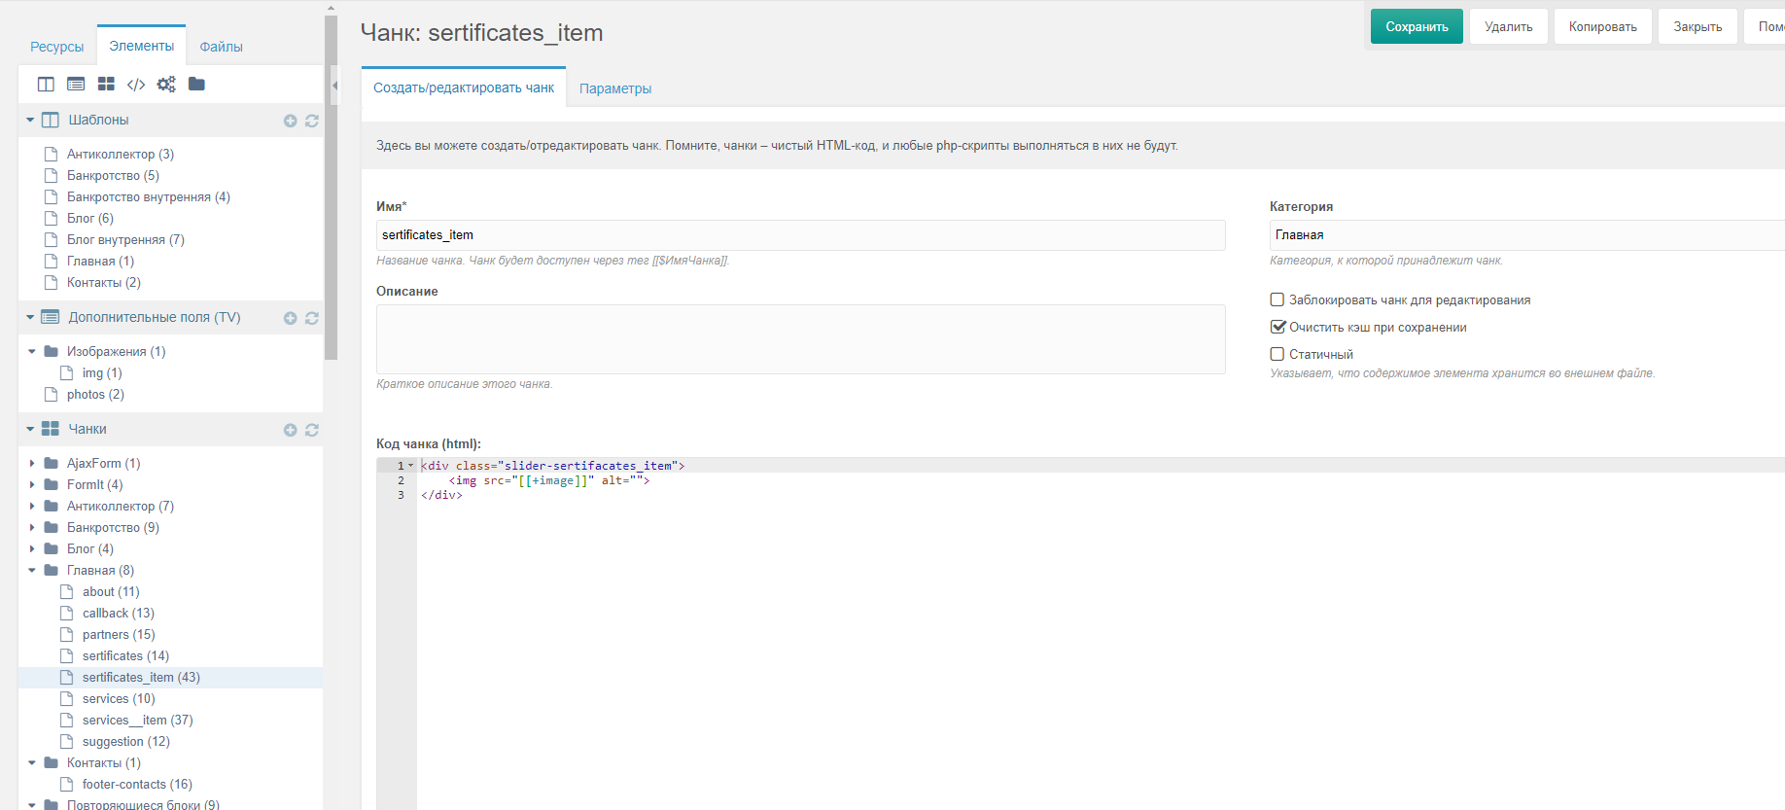Image resolution: width=1785 pixels, height=810 pixels.
Task: Click the plugins gears icon in the toolbar
Action: (x=166, y=85)
